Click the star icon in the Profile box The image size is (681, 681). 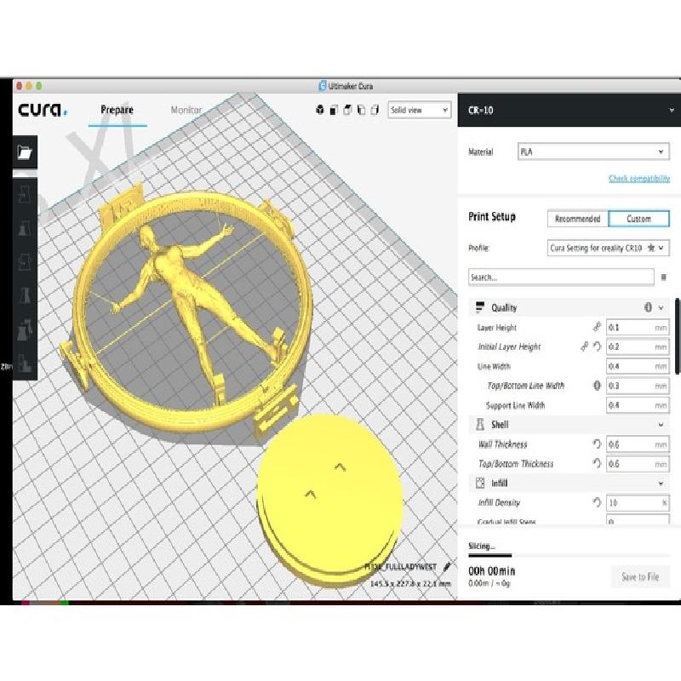pos(650,248)
